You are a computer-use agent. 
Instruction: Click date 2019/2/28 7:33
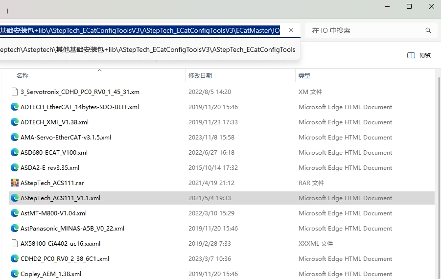pyautogui.click(x=210, y=244)
